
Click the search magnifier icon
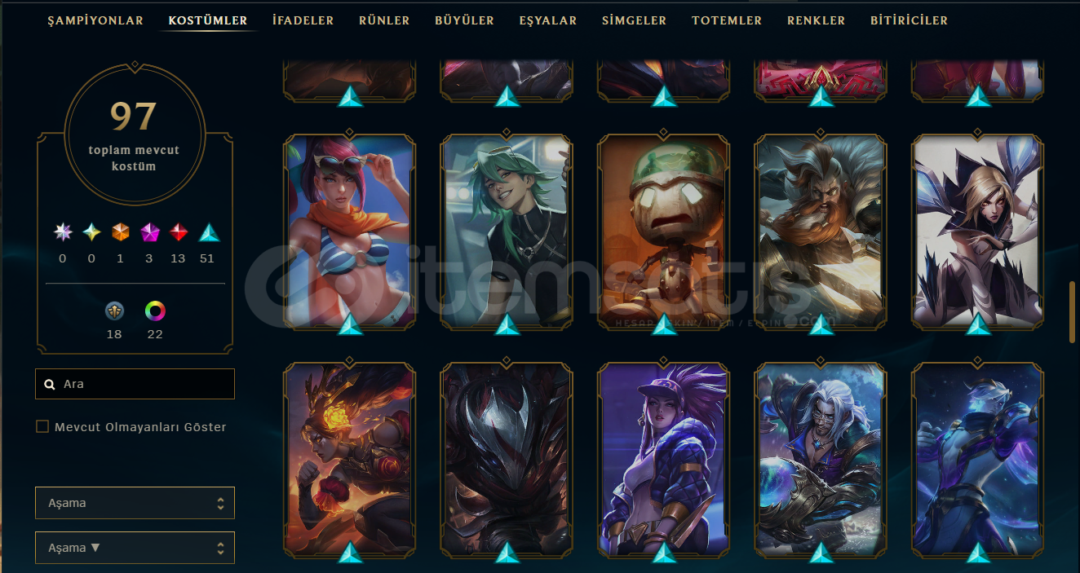coord(50,384)
